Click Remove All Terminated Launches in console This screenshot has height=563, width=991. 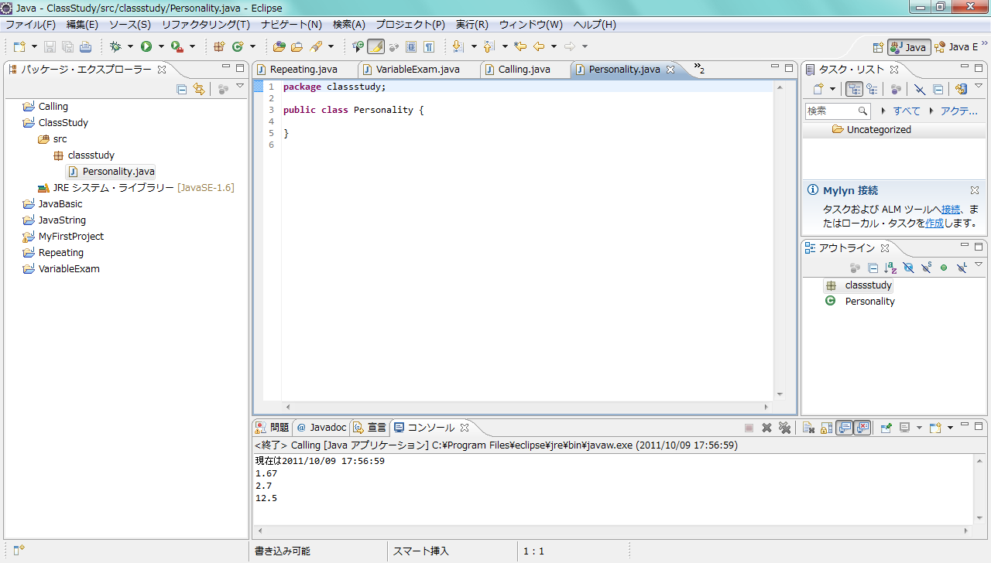[x=784, y=428]
